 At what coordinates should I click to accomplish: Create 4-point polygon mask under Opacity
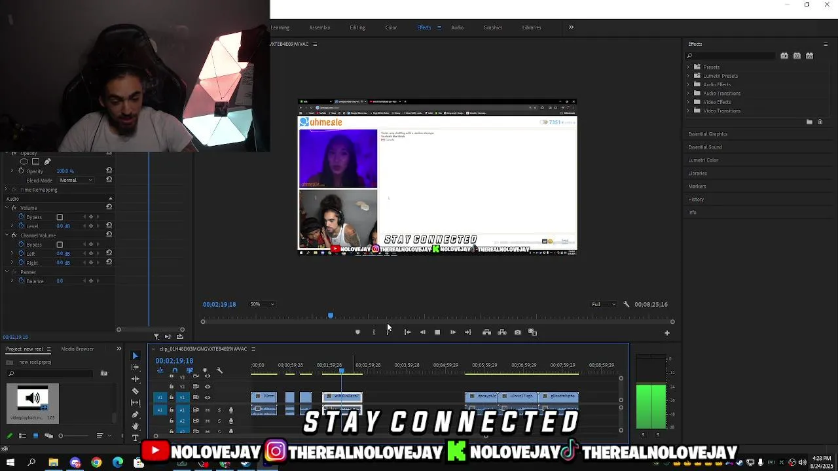click(x=35, y=162)
